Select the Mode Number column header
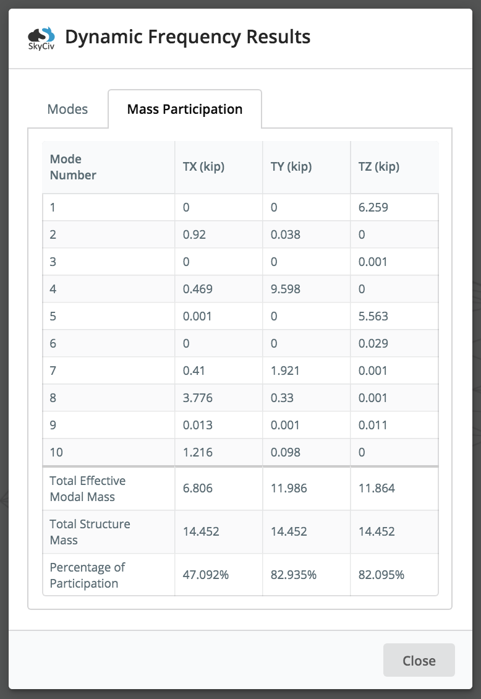Screen dimensions: 481x699 73,167
